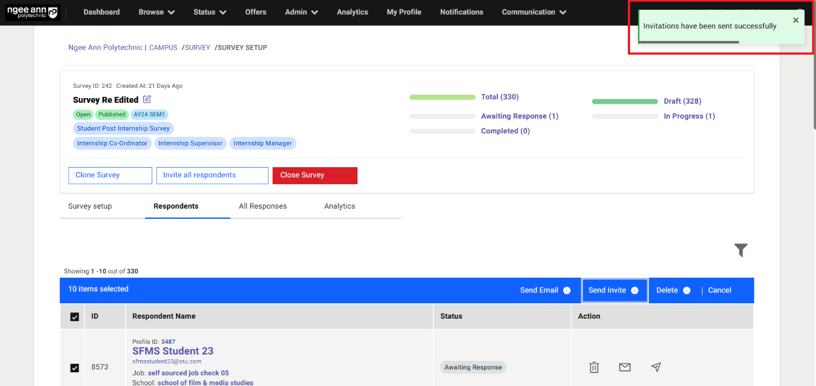Screen dimensions: 816x386
Task: Switch to the Survey setup tab
Action: 90,206
